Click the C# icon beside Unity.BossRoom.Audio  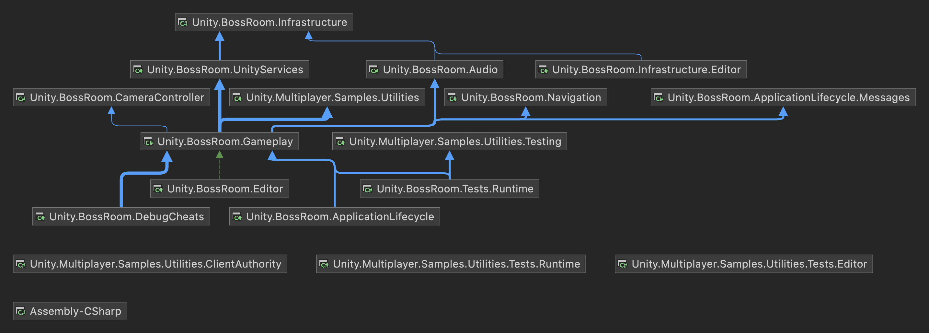(374, 70)
